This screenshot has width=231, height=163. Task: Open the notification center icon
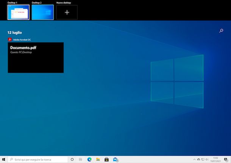226,159
